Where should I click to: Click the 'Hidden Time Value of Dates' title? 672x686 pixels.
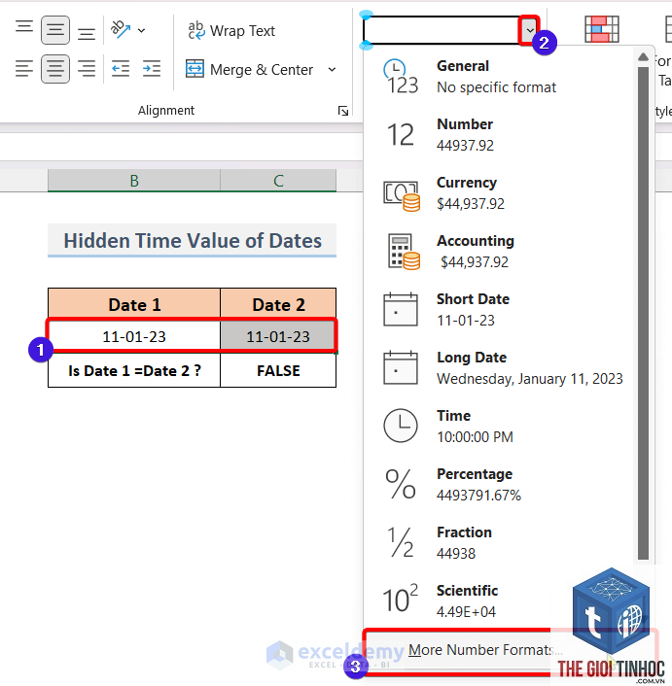[193, 241]
